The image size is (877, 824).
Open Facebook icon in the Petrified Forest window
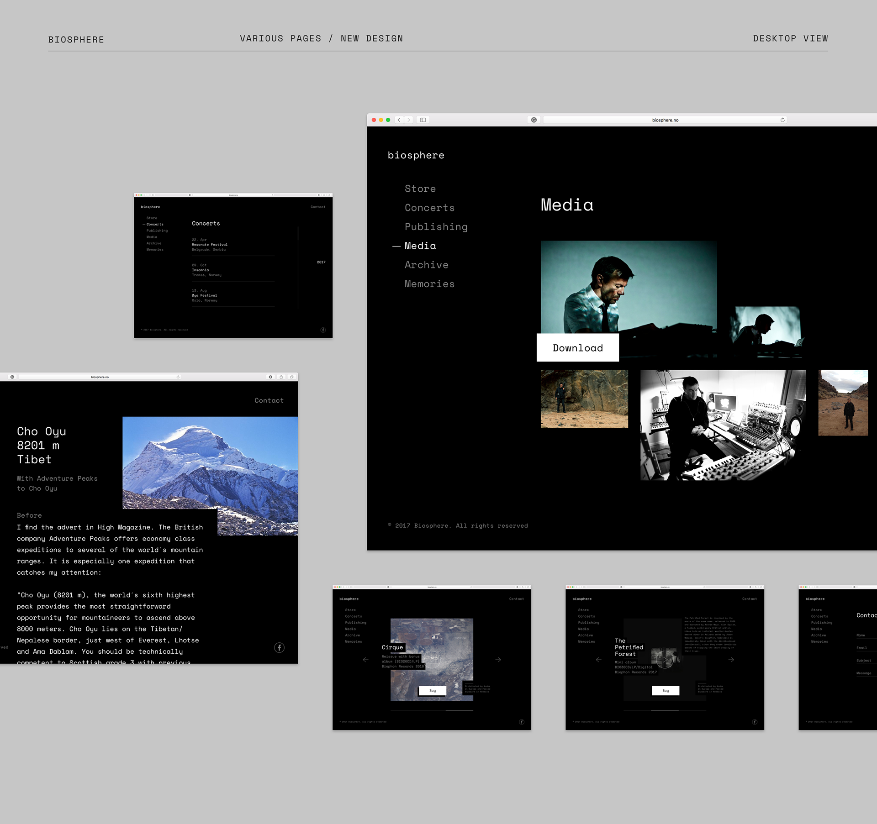tap(755, 722)
